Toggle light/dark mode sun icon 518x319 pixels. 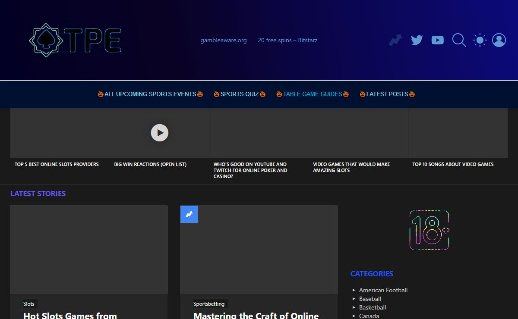point(480,40)
